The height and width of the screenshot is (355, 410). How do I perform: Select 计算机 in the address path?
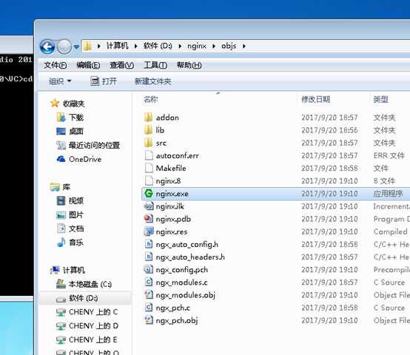tap(118, 46)
